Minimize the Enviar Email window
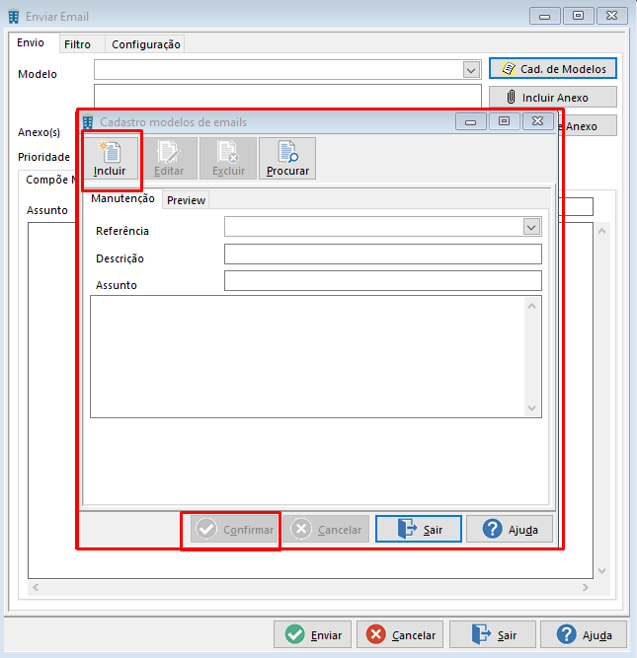 tap(544, 16)
